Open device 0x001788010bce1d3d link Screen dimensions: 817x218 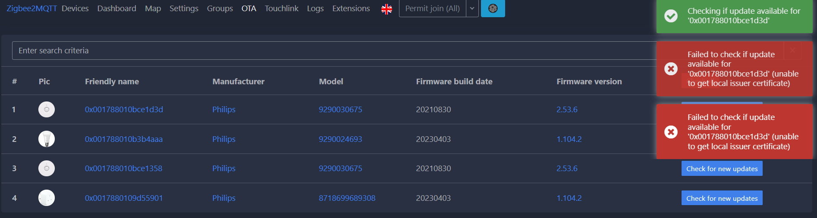(124, 109)
